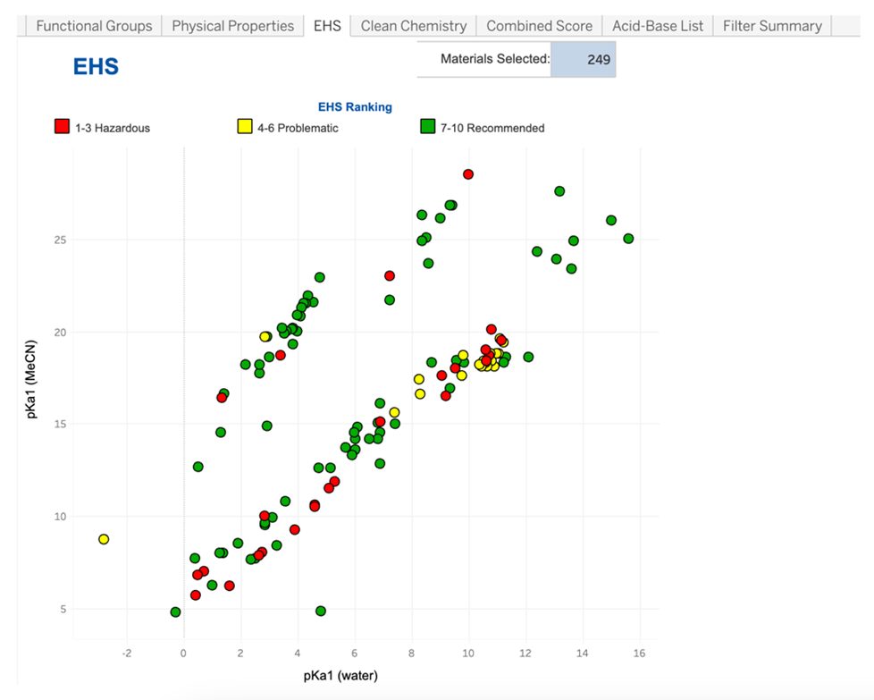Click the red point near MeCN 23
Screen dimensions: 874x700
[390, 276]
